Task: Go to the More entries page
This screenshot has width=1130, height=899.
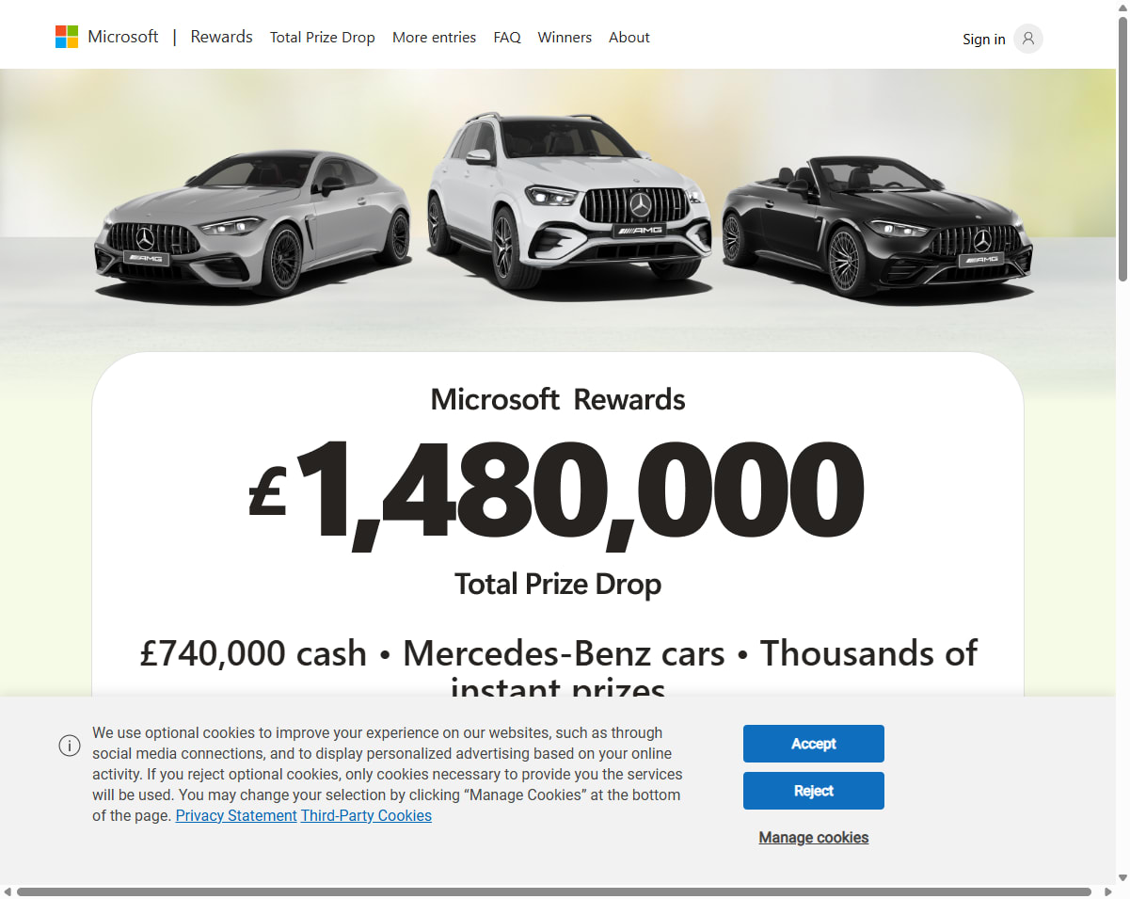Action: [434, 38]
